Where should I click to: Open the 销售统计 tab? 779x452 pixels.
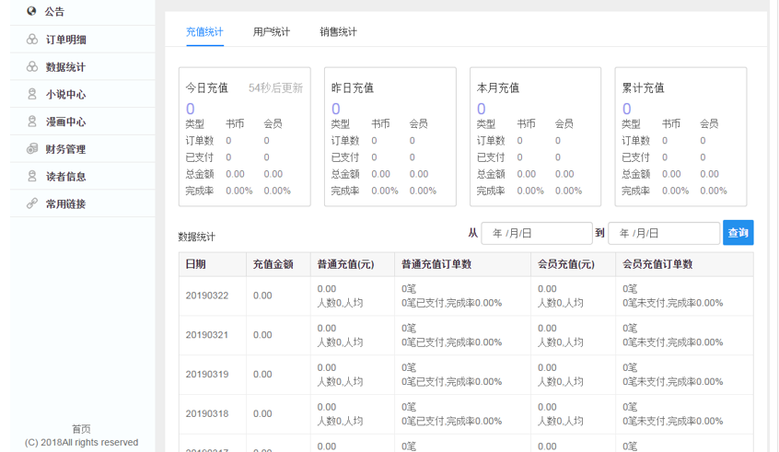(338, 32)
